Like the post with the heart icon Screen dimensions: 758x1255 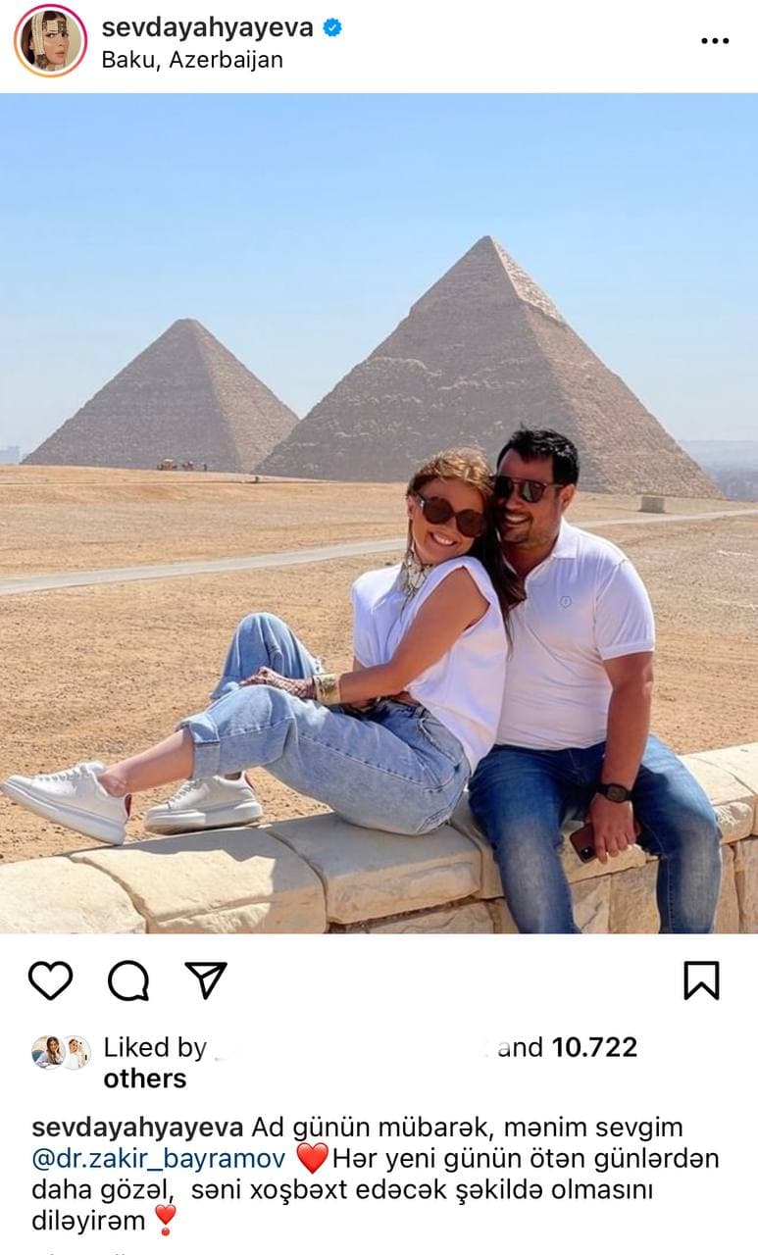(50, 979)
